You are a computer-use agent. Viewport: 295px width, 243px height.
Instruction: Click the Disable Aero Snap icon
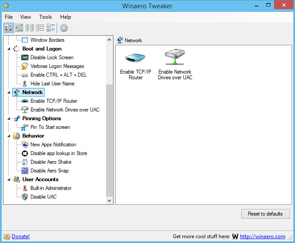pos(25,171)
